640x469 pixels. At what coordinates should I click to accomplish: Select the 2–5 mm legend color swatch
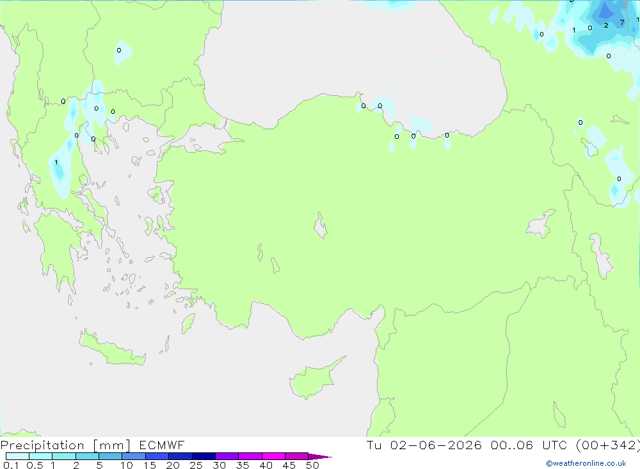(x=87, y=456)
